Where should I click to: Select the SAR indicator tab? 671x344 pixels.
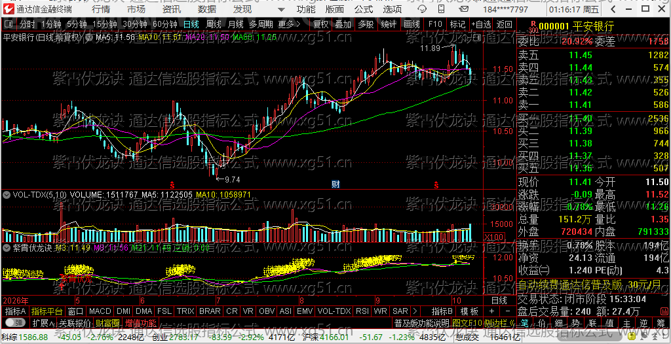[400, 311]
